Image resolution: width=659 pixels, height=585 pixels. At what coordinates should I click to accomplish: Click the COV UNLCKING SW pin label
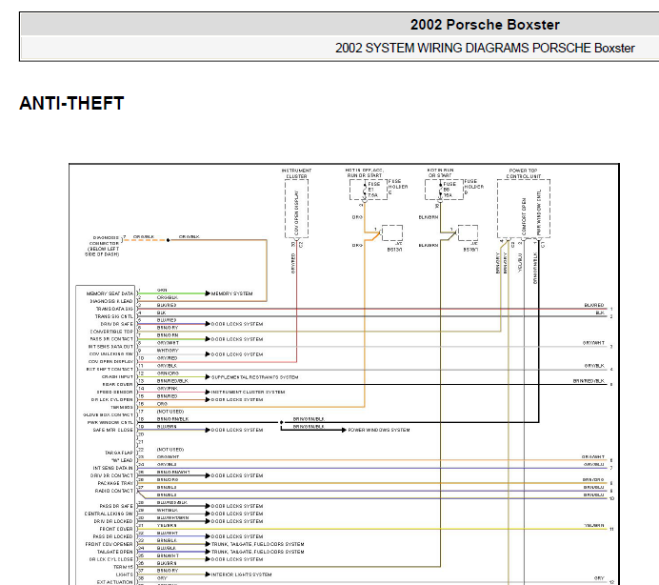[111, 354]
